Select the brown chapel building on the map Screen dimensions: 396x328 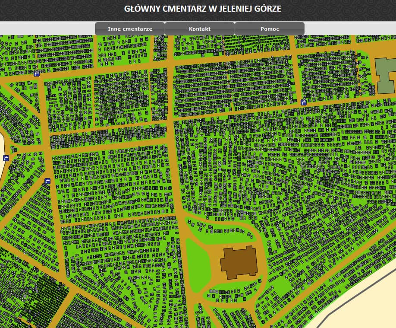(239, 262)
